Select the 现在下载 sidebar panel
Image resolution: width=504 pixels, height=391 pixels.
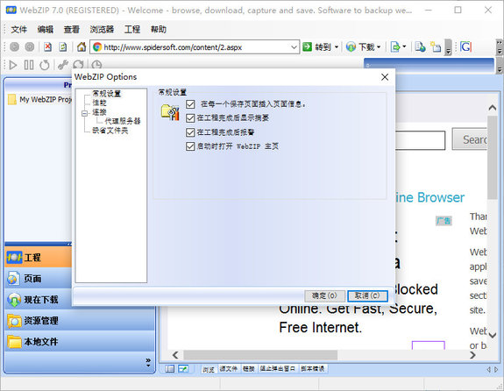coord(39,300)
